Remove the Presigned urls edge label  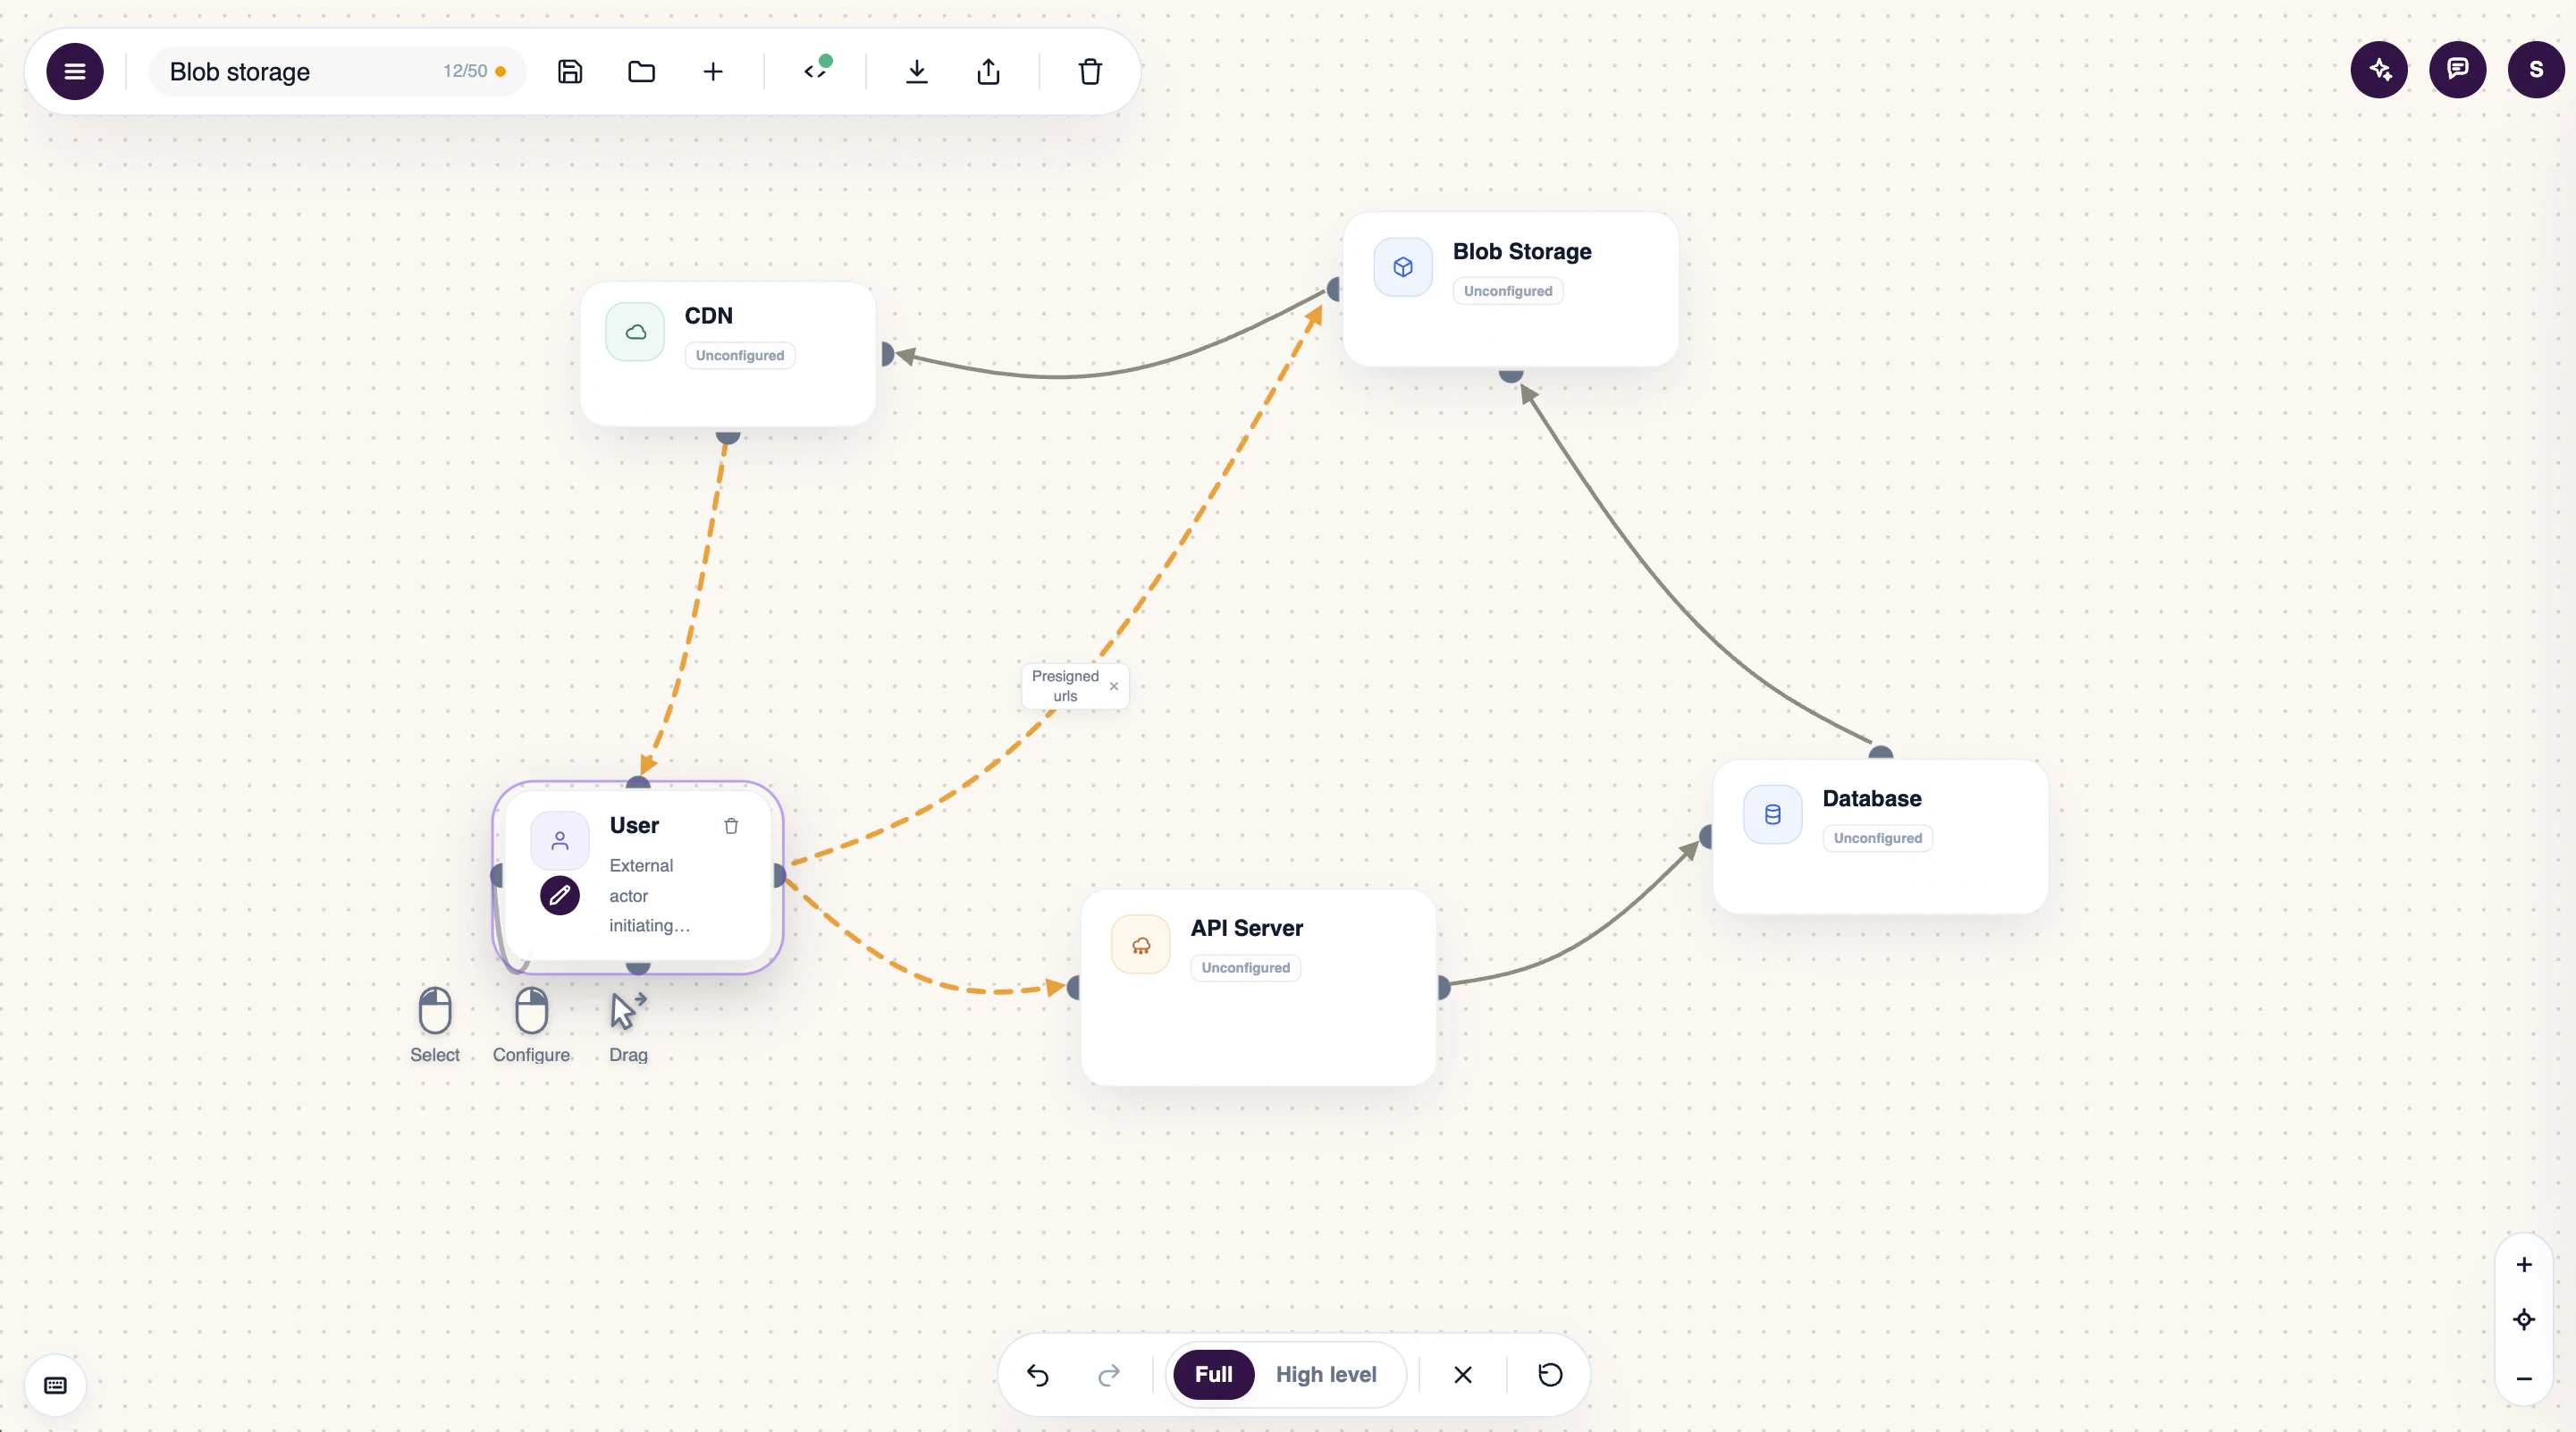coord(1114,686)
